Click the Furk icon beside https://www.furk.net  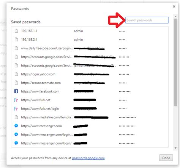click(16, 100)
